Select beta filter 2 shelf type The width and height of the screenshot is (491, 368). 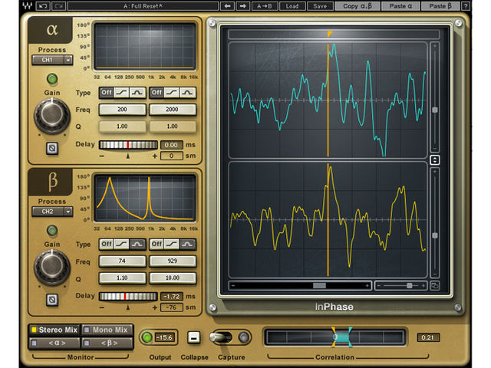(172, 245)
